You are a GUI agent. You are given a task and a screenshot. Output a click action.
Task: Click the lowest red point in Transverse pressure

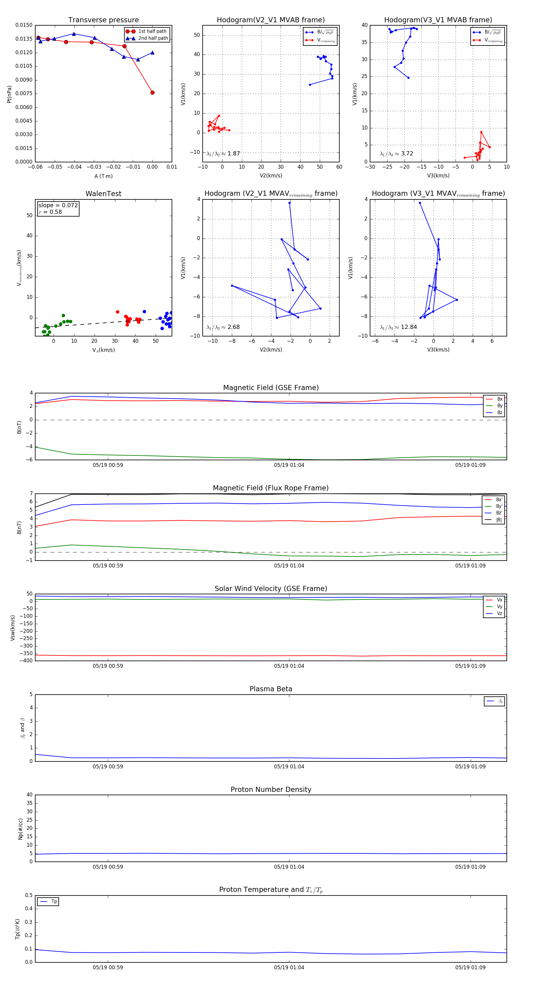click(x=152, y=92)
